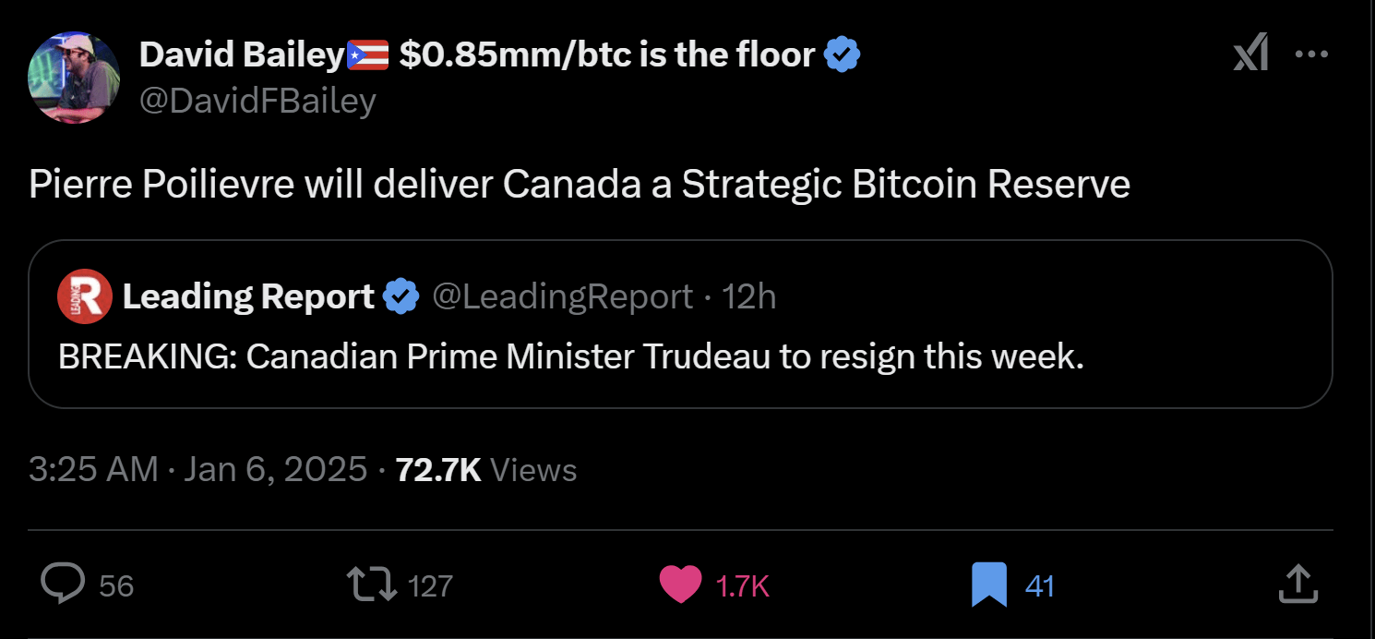1375x639 pixels.
Task: Click Leading Report's blue checkmark
Action: [401, 295]
